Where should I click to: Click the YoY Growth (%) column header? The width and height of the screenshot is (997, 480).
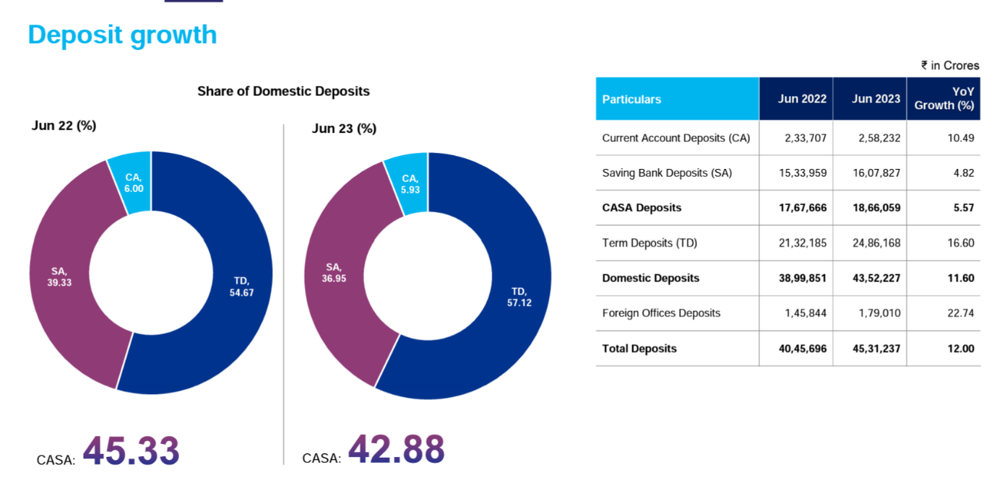pos(944,99)
